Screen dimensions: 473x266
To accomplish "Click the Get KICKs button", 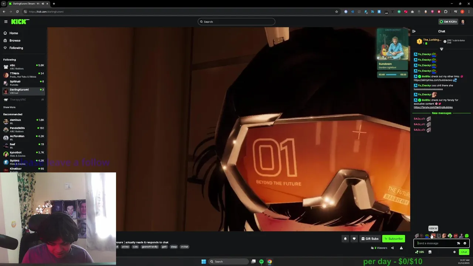I will click(448, 22).
